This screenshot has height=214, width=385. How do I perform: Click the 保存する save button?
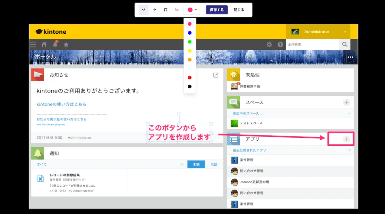(217, 10)
